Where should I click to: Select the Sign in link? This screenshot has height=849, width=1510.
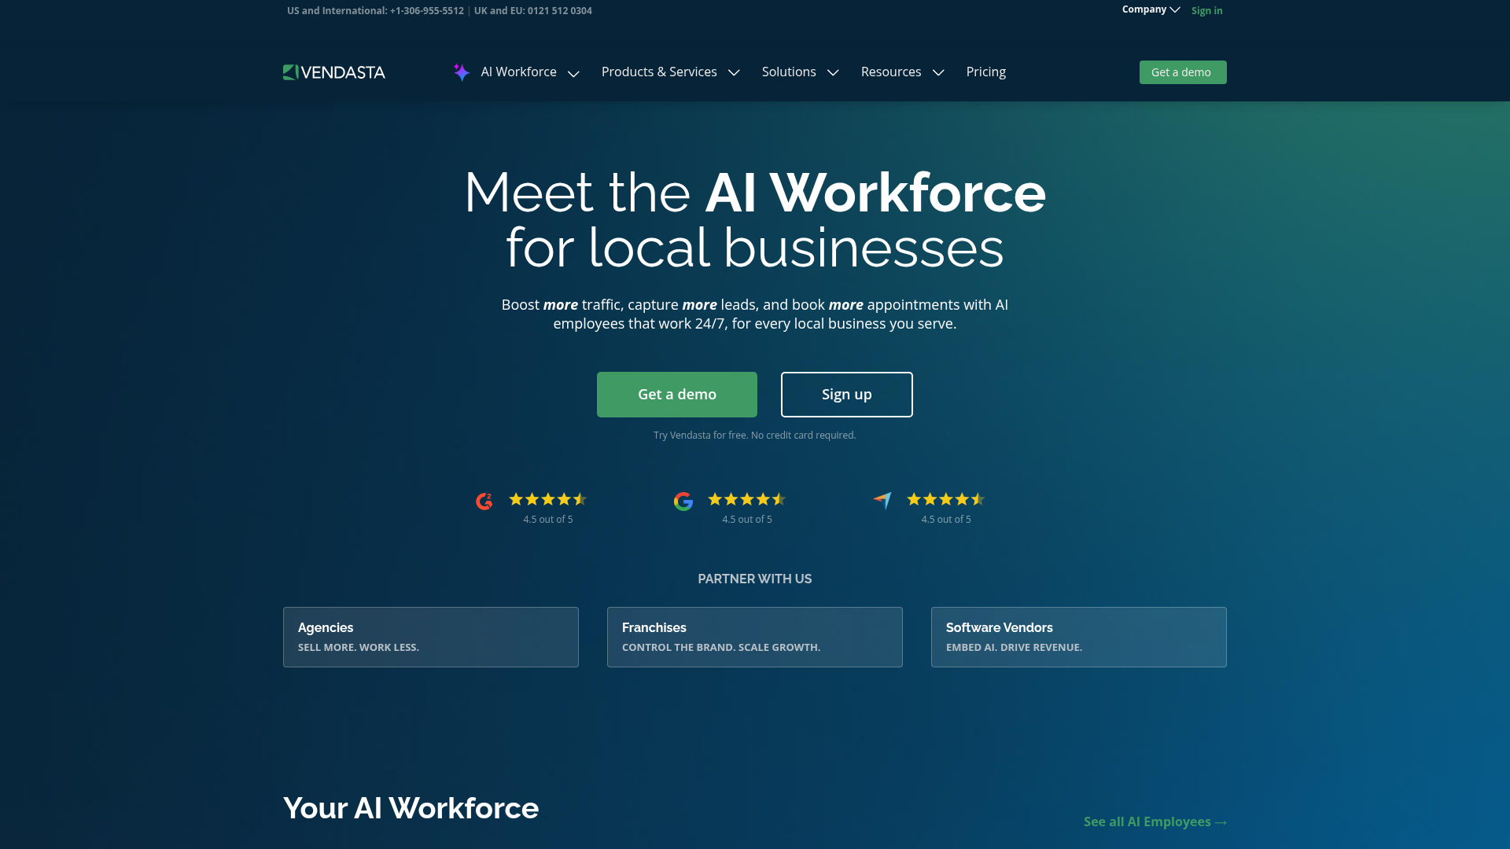[1206, 10]
